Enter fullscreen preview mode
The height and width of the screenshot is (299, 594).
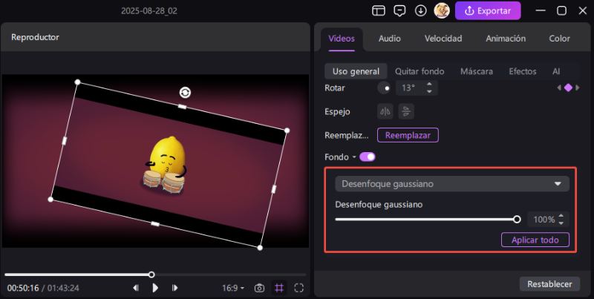299,288
